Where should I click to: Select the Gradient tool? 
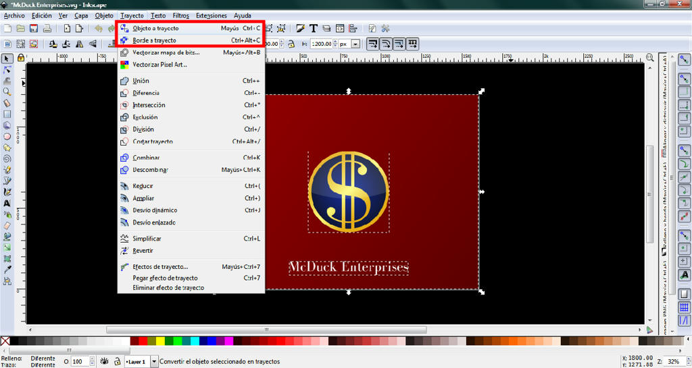pyautogui.click(x=7, y=248)
